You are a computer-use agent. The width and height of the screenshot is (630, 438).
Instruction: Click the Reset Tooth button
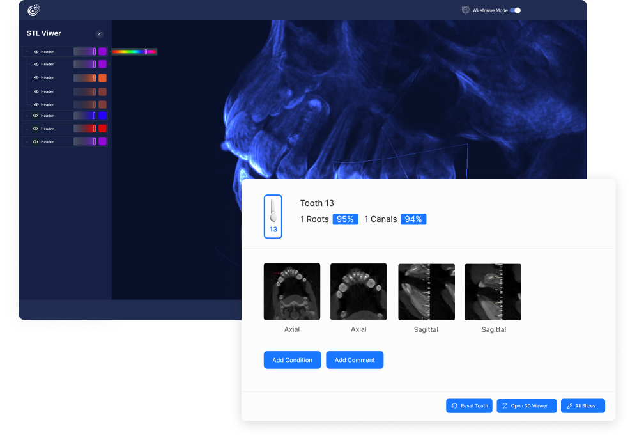tap(469, 406)
